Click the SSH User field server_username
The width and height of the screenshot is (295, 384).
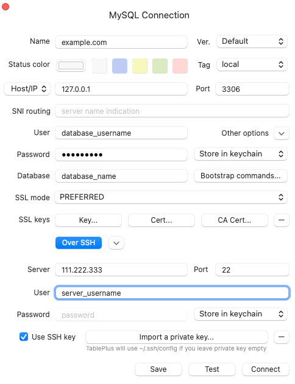point(172,293)
